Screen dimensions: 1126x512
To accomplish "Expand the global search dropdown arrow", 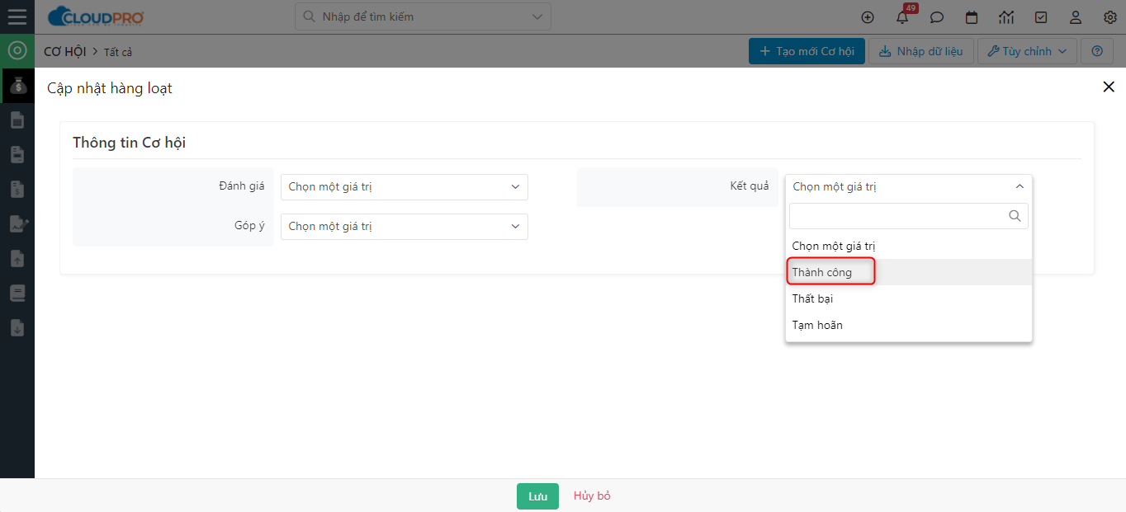I will (x=537, y=16).
